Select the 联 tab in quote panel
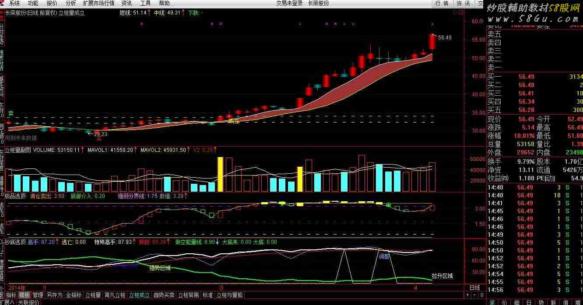The height and width of the screenshot is (305, 583). (x=554, y=302)
